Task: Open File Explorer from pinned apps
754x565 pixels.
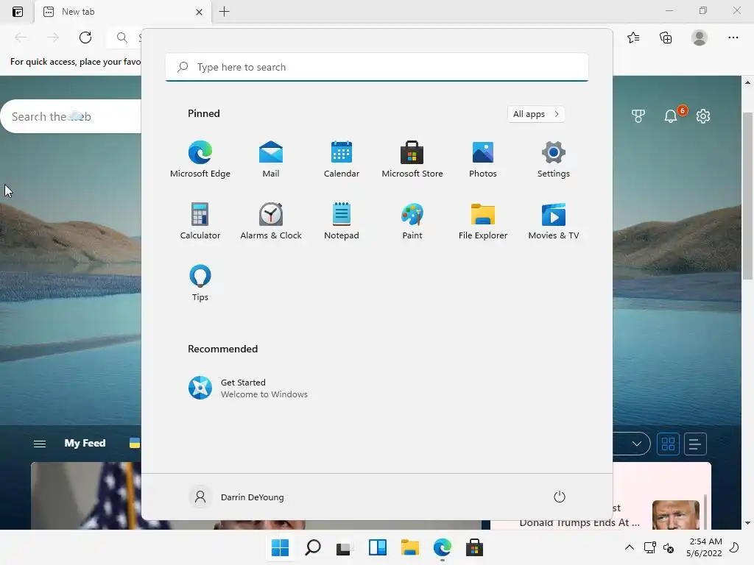Action: click(483, 221)
